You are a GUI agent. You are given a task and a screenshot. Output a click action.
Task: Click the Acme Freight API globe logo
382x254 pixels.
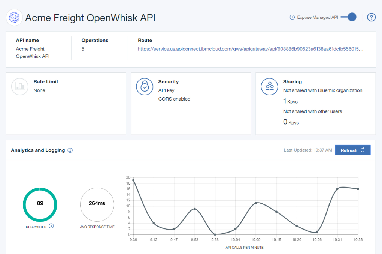15,18
